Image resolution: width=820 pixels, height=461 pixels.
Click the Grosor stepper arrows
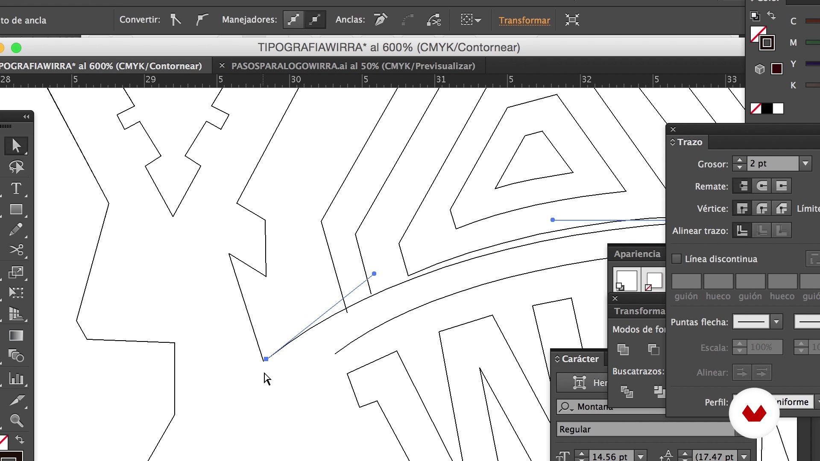(x=739, y=163)
